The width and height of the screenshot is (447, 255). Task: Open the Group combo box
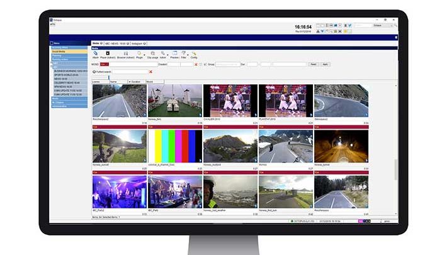pyautogui.click(x=227, y=64)
